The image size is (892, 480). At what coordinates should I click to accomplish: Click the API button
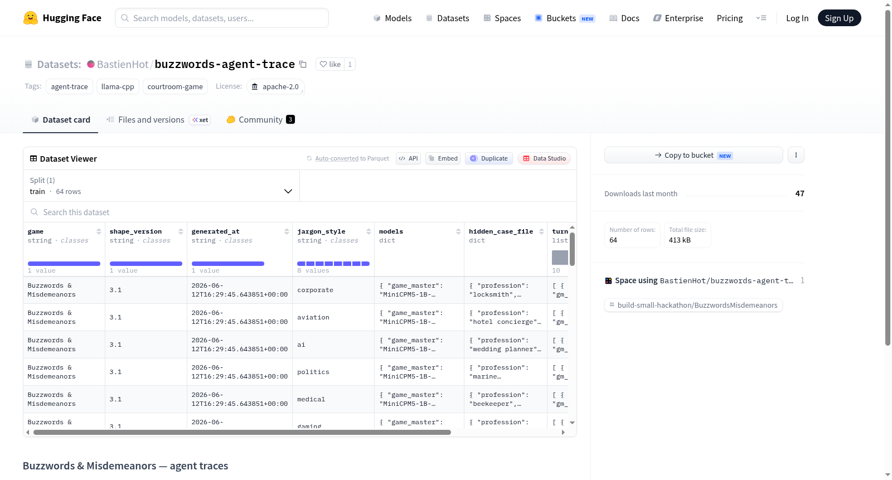[408, 158]
